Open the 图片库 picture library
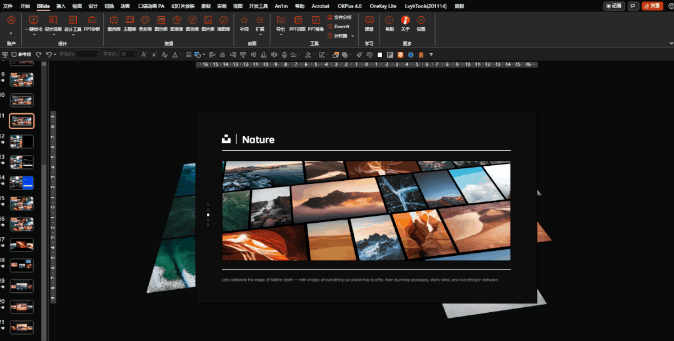 click(x=208, y=23)
